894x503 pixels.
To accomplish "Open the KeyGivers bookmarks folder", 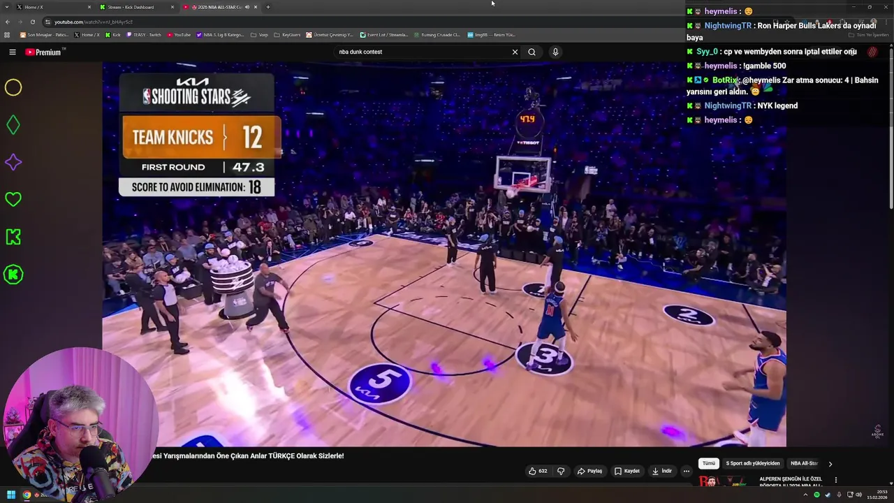I will click(288, 35).
